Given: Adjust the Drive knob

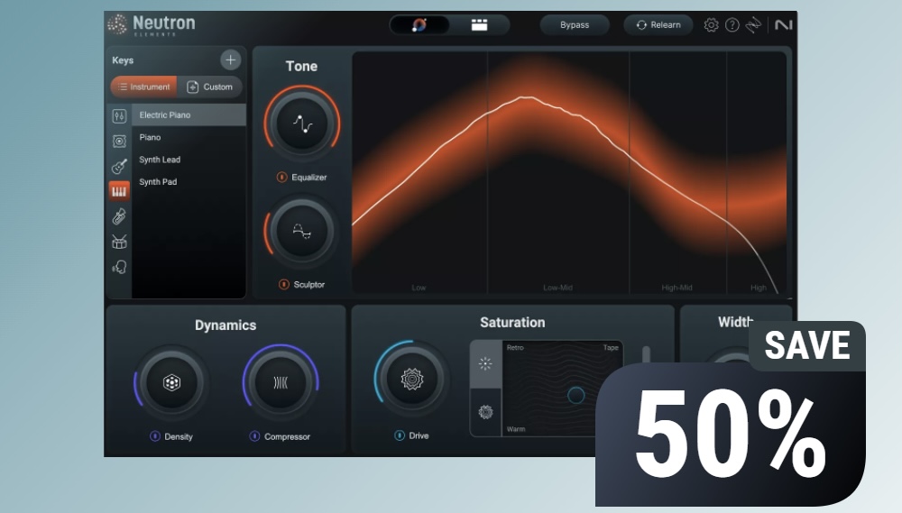Looking at the screenshot, I should 412,379.
